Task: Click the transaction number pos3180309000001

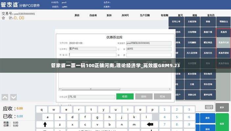Action: pos(25,14)
